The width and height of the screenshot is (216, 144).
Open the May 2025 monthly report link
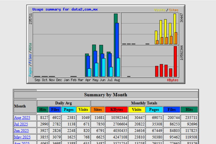pos(22,137)
